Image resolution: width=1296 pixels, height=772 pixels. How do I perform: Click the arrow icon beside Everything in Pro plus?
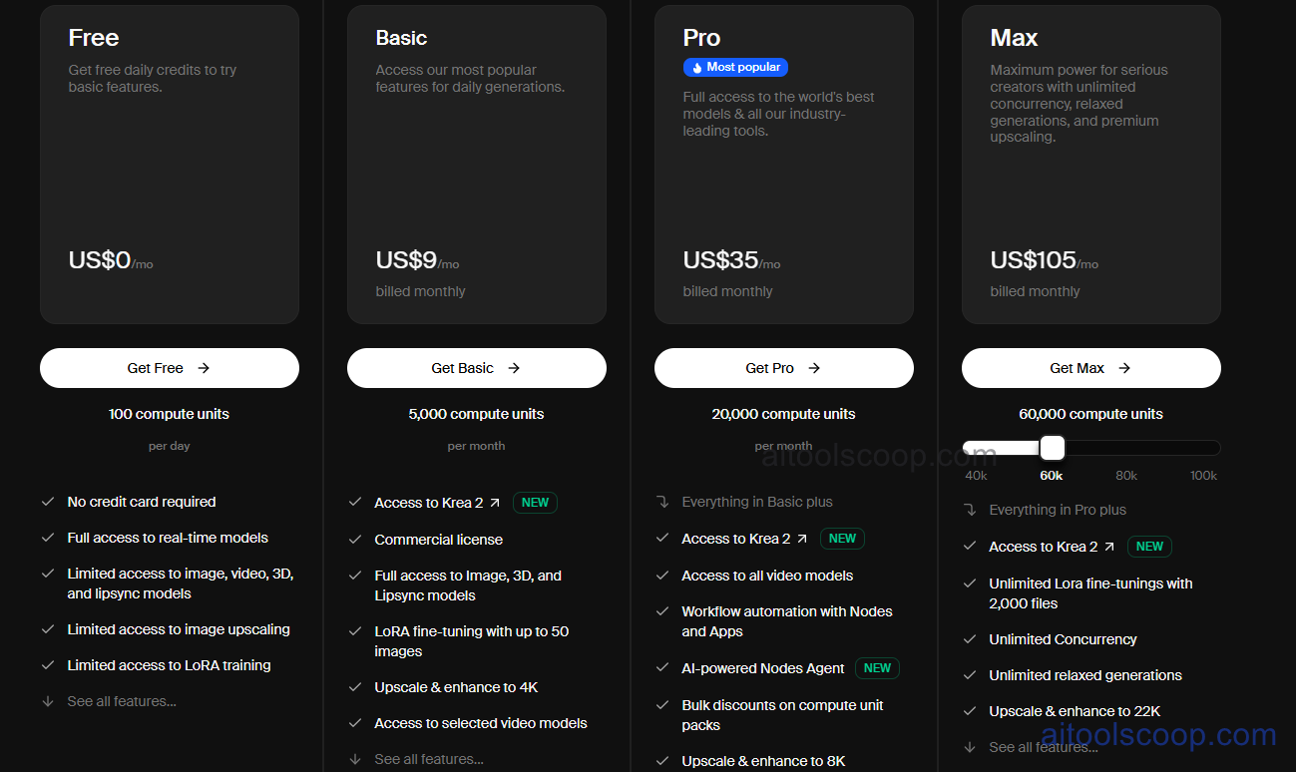[x=970, y=510]
